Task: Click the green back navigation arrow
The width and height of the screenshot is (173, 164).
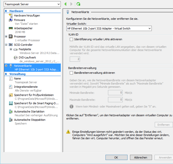Action: click(x=65, y=4)
